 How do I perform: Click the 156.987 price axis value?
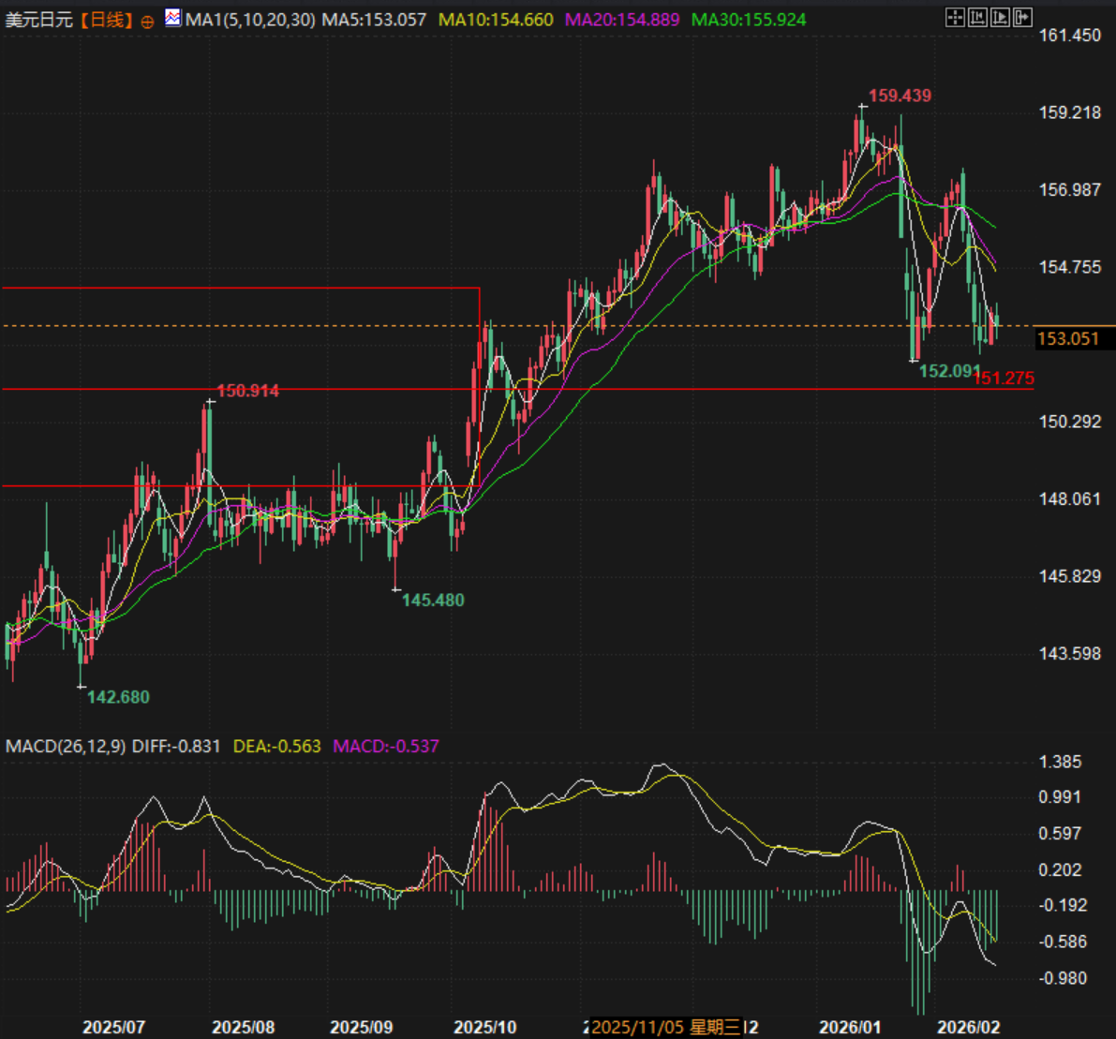(x=1070, y=190)
